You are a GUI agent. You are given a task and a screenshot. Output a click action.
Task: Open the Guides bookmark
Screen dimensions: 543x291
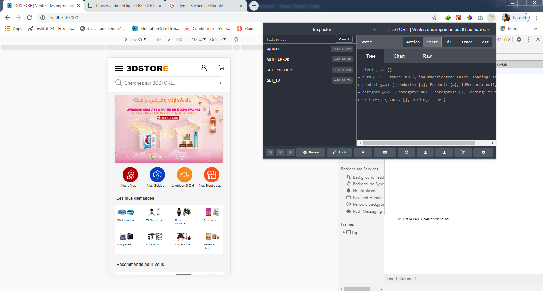[x=247, y=29]
